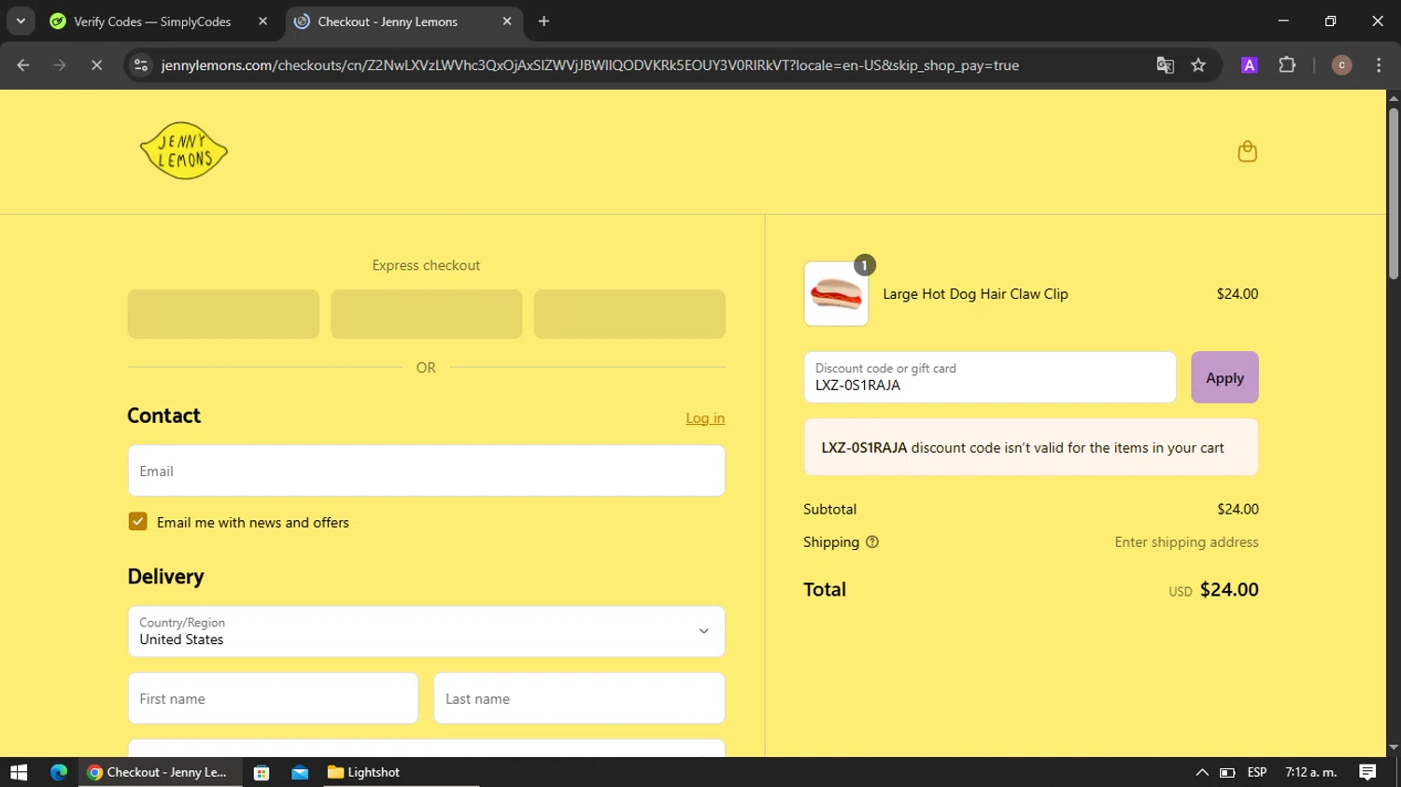The width and height of the screenshot is (1401, 787).
Task: Go back to previous page
Action: click(23, 65)
